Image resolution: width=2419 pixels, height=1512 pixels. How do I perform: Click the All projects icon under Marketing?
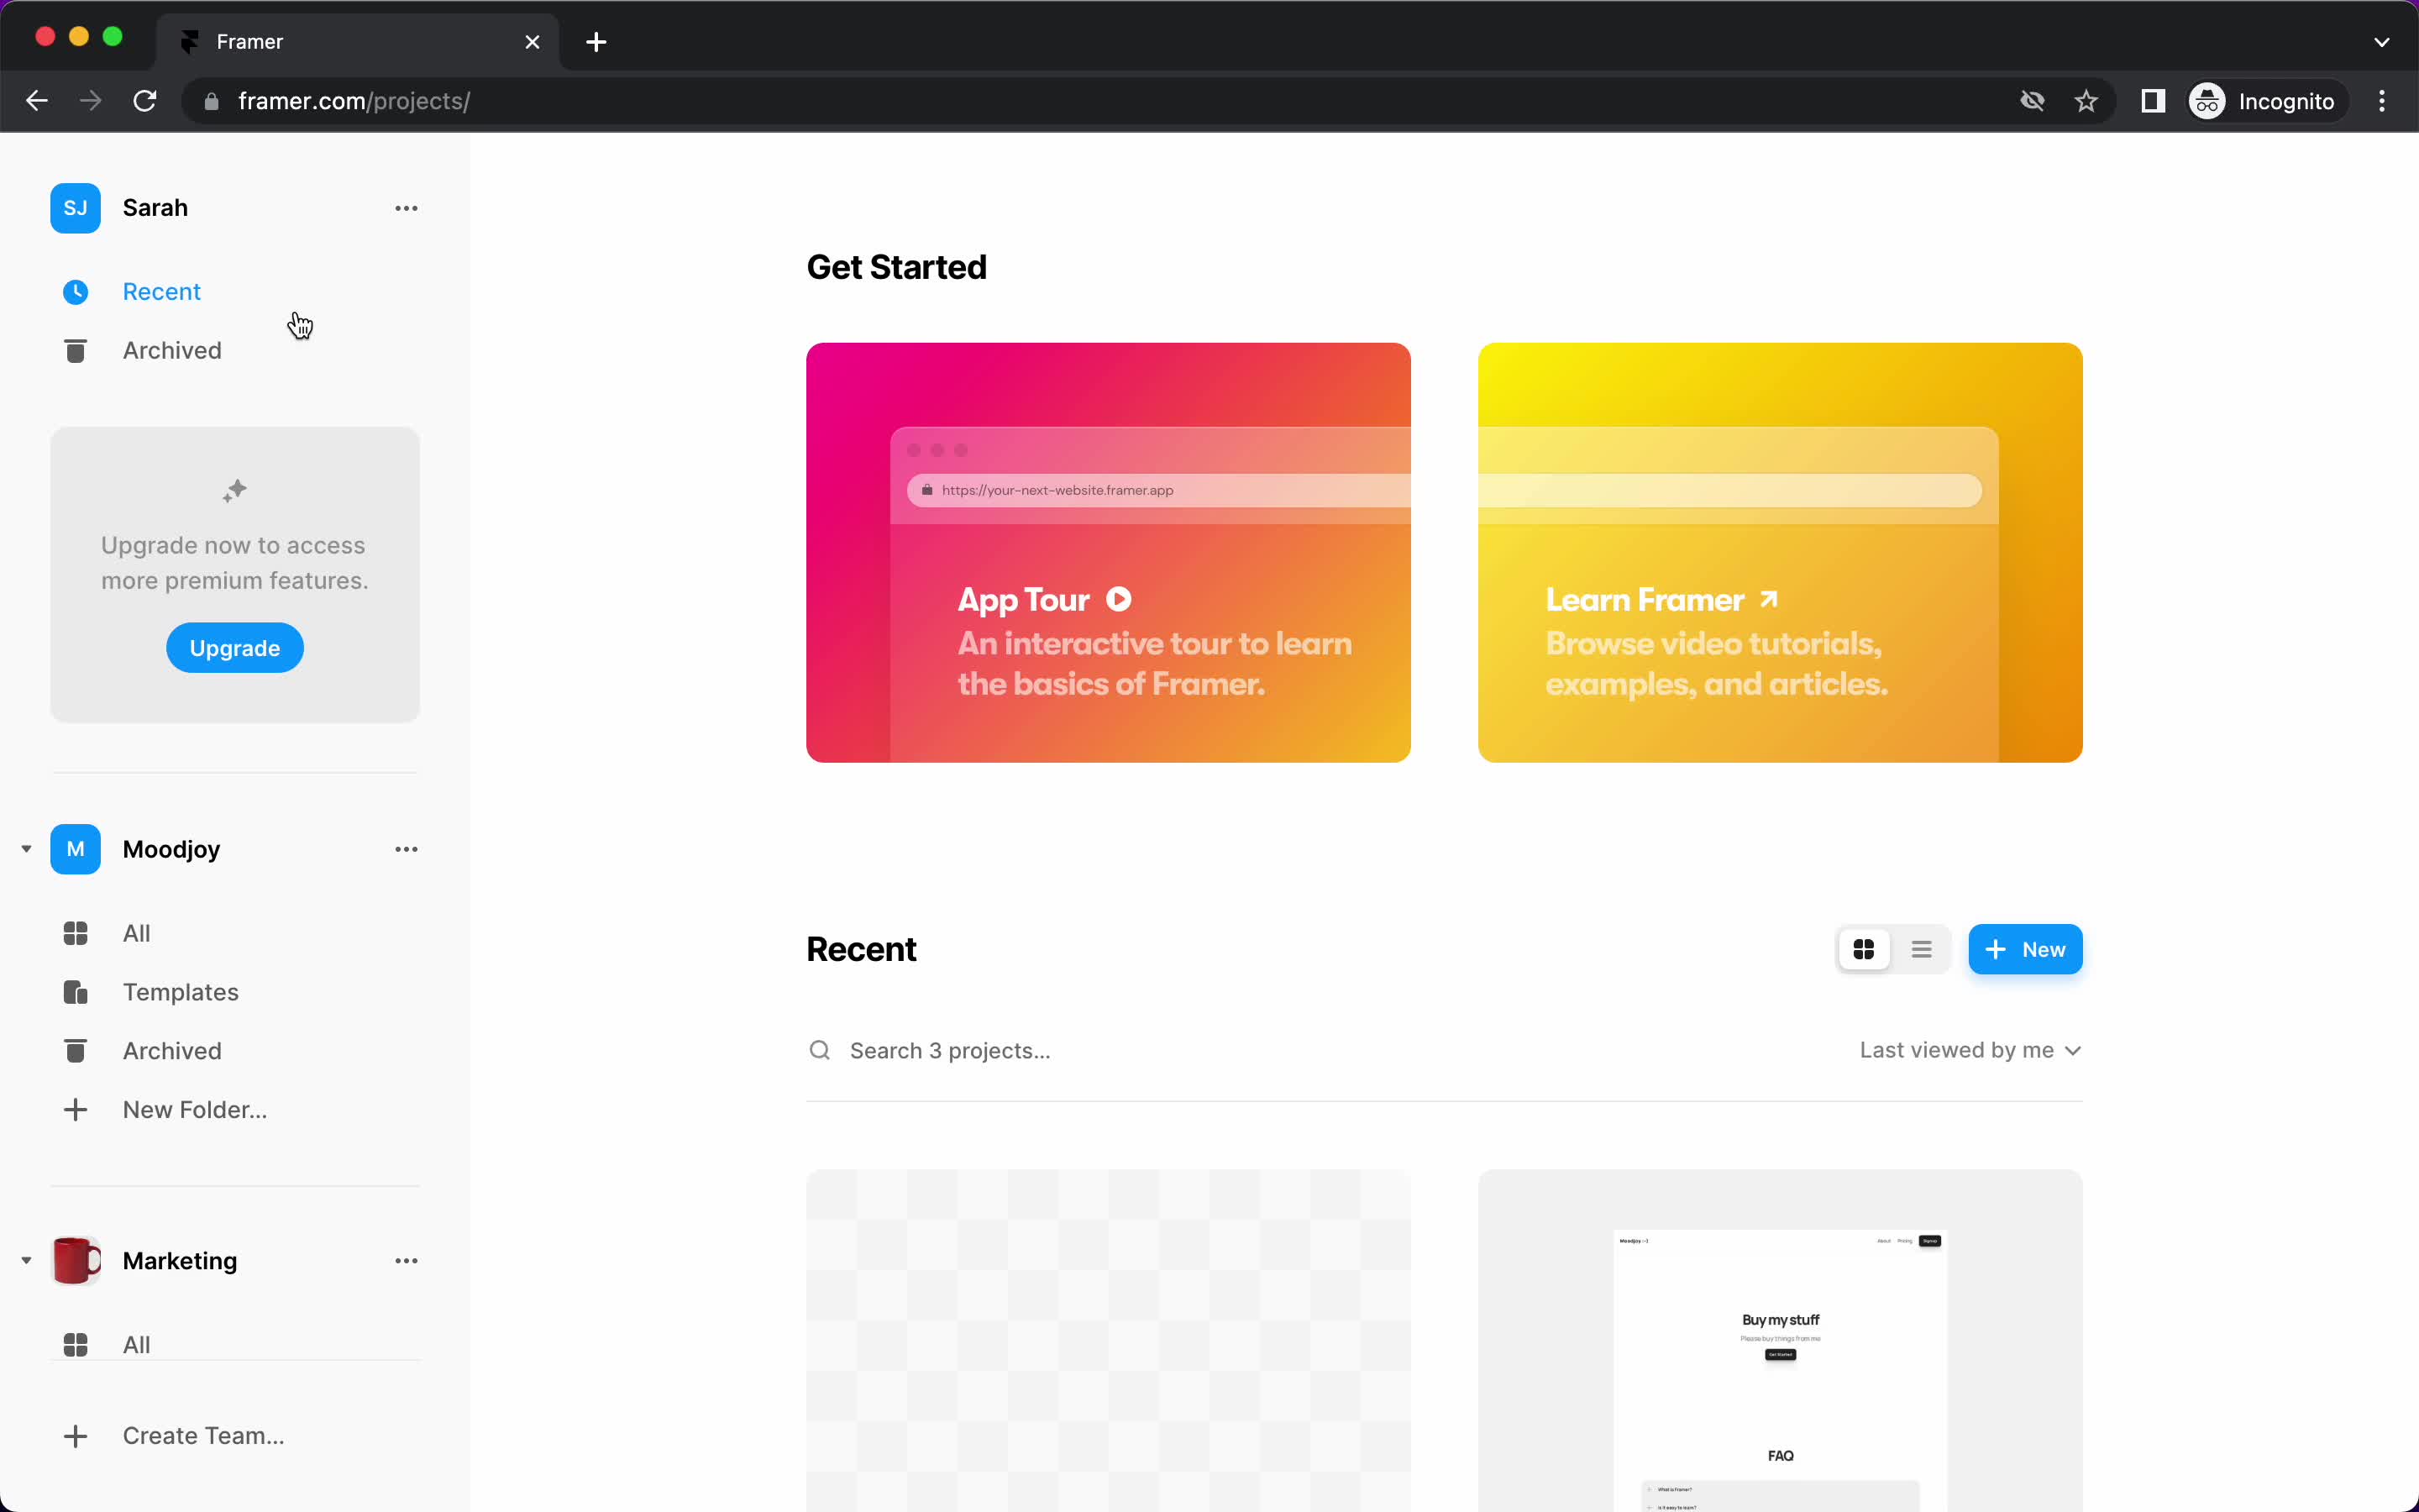pyautogui.click(x=75, y=1343)
